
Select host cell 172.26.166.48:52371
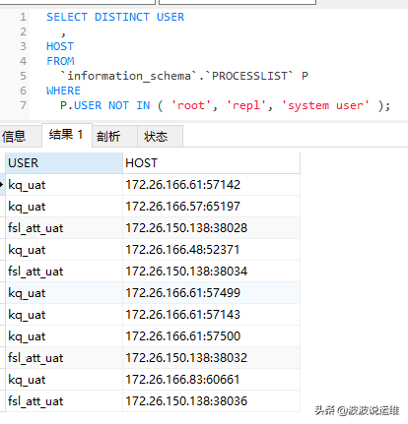tap(211, 250)
